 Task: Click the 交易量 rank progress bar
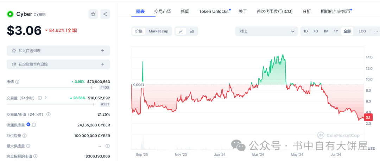point(51,104)
